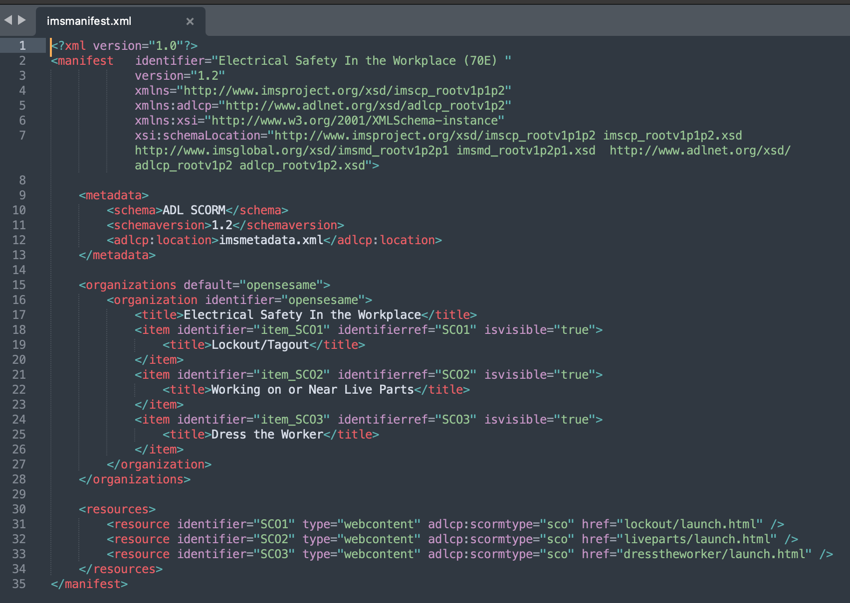Click the identifier="item_SCO3" attribute
The height and width of the screenshot is (603, 850).
point(253,420)
